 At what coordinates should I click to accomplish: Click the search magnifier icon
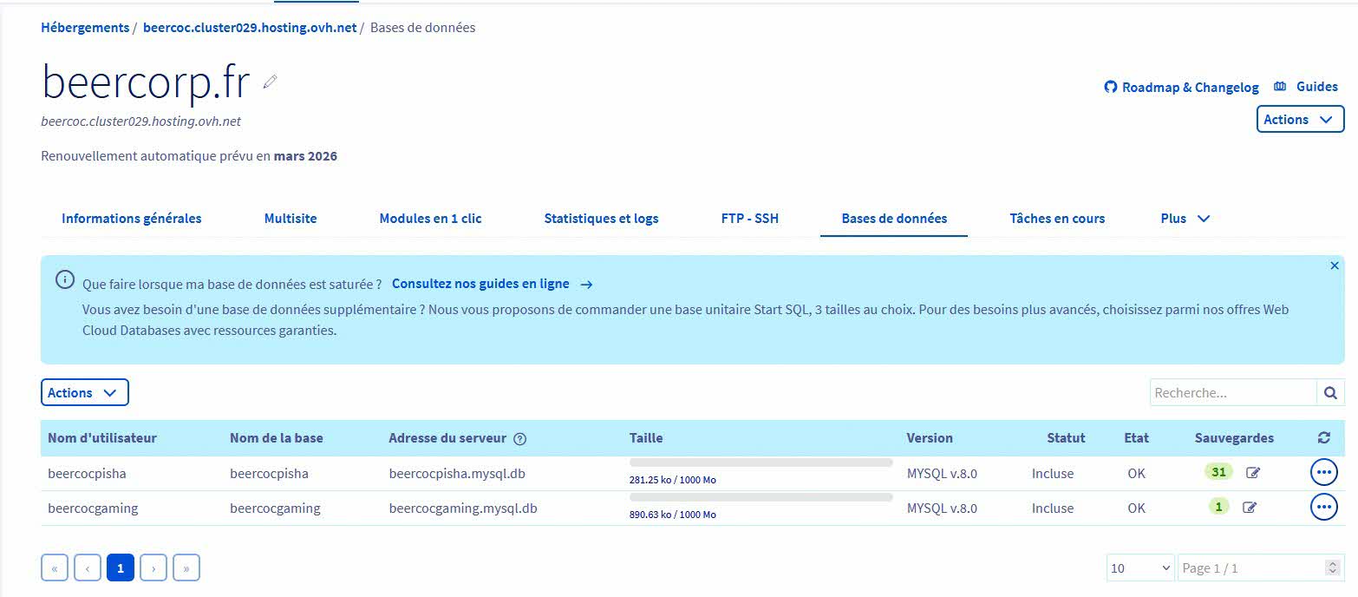pos(1330,393)
